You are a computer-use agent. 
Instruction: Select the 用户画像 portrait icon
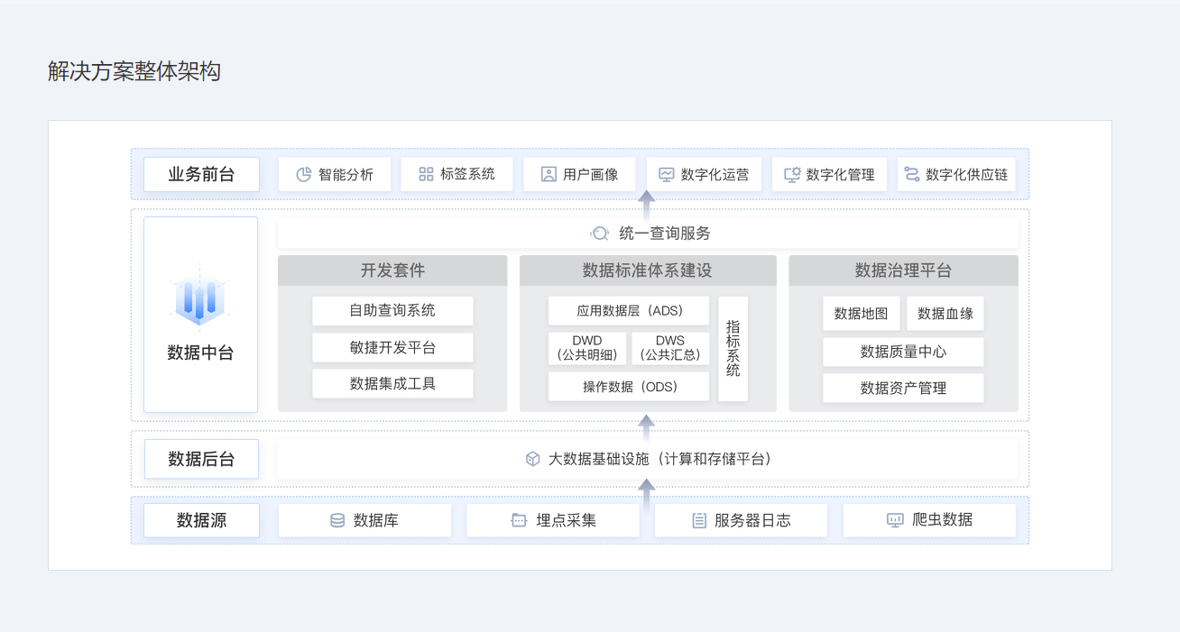pos(548,174)
